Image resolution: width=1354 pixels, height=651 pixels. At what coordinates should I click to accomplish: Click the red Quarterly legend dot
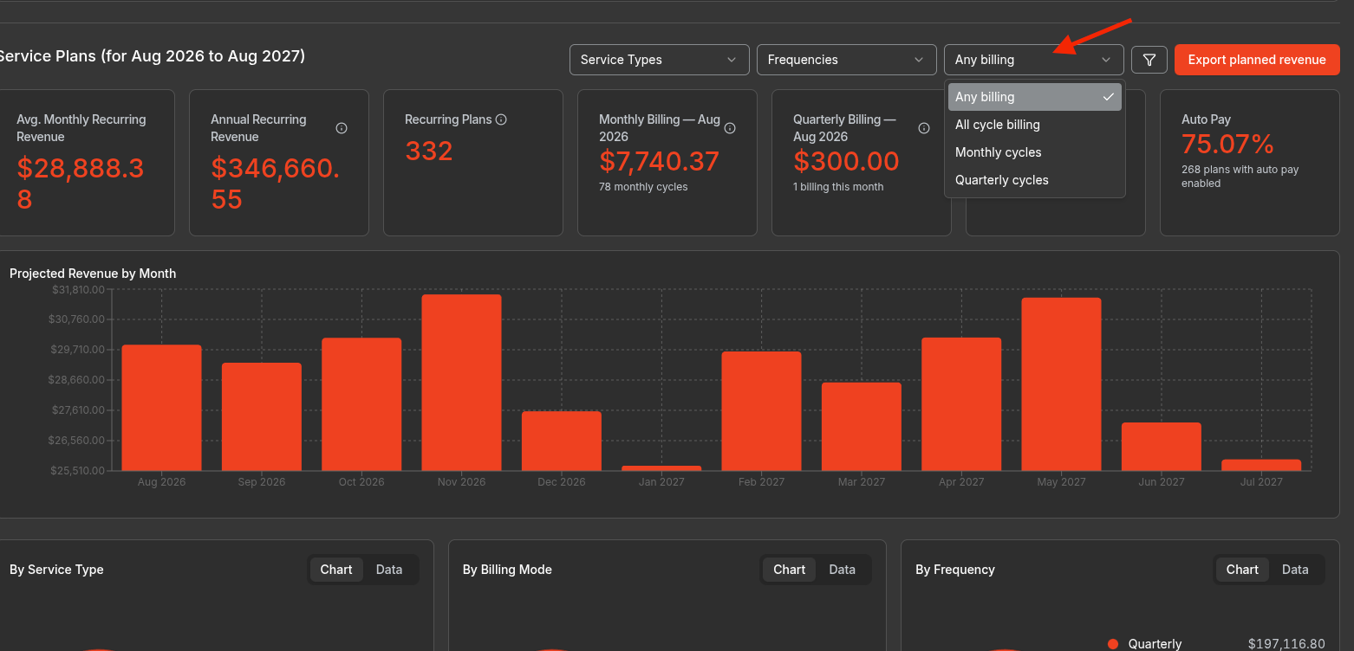(1113, 644)
